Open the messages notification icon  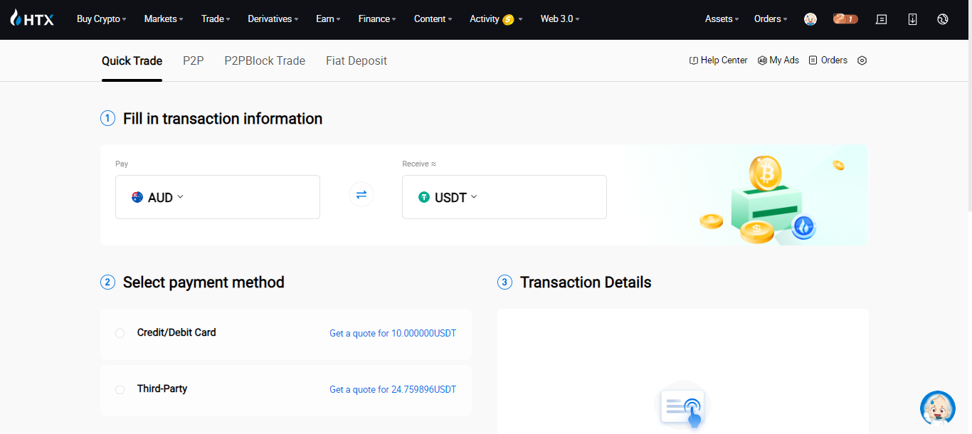pyautogui.click(x=881, y=19)
